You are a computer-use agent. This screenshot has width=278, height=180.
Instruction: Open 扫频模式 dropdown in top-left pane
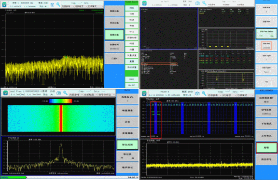click(x=95, y=6)
